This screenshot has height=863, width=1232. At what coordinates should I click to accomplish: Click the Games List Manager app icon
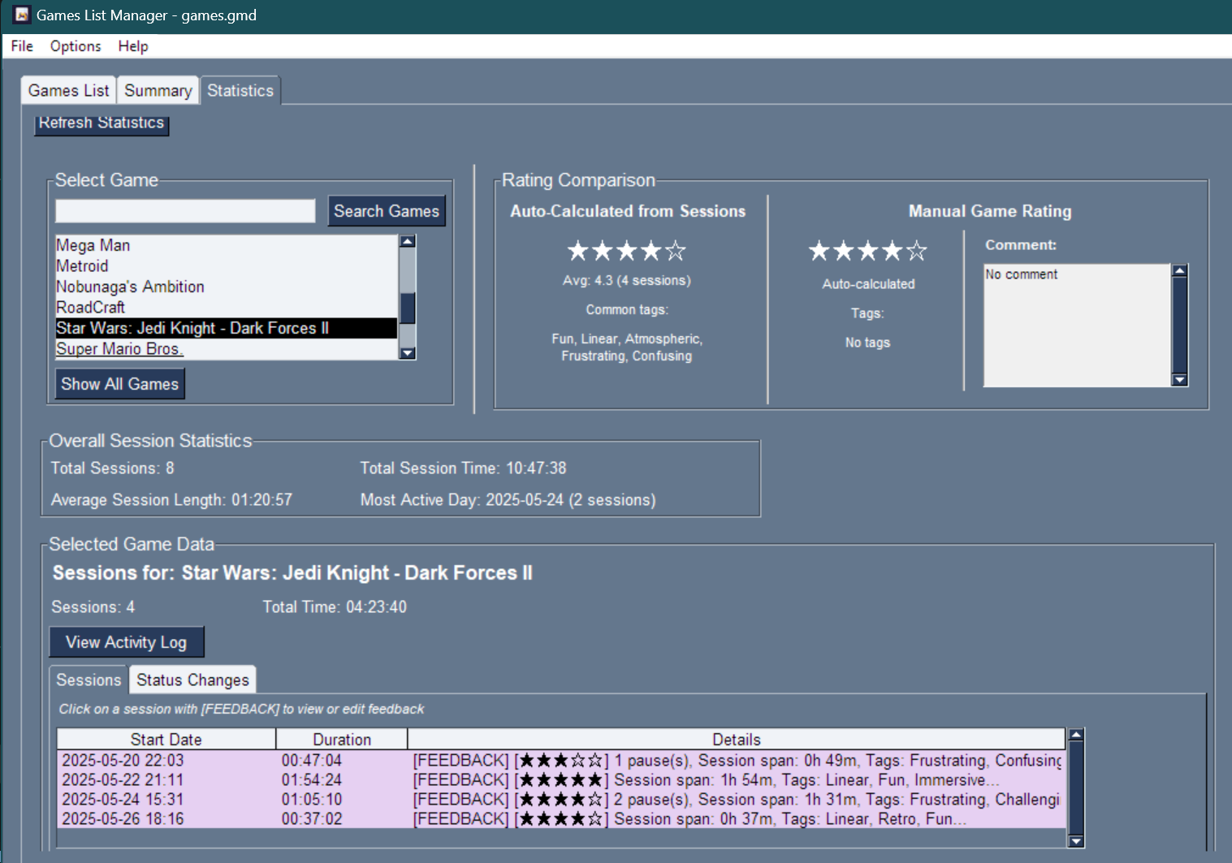click(x=22, y=15)
